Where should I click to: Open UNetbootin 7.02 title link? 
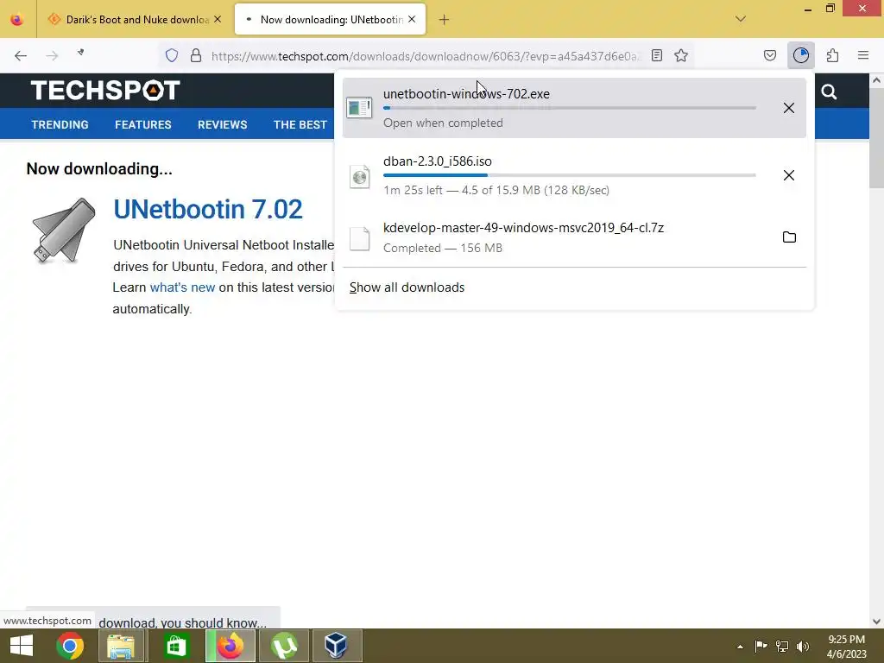pos(208,209)
